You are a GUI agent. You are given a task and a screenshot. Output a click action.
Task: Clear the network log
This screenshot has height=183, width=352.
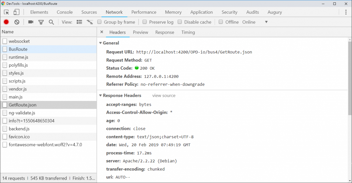coord(17,22)
